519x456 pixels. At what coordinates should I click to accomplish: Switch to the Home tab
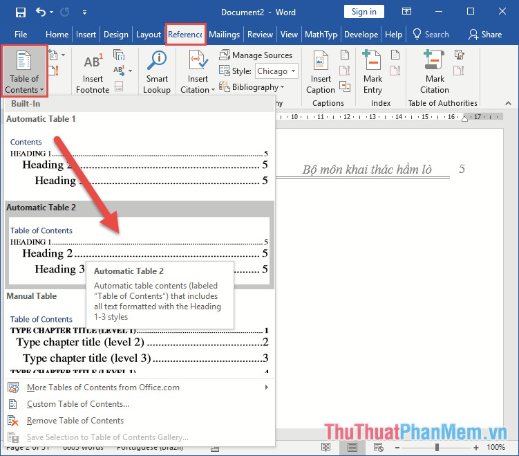click(x=57, y=35)
